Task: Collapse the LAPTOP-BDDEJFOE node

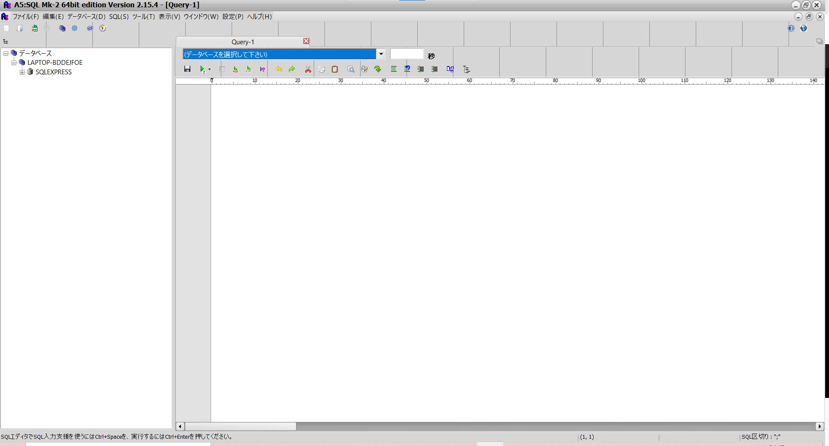Action: (x=14, y=63)
